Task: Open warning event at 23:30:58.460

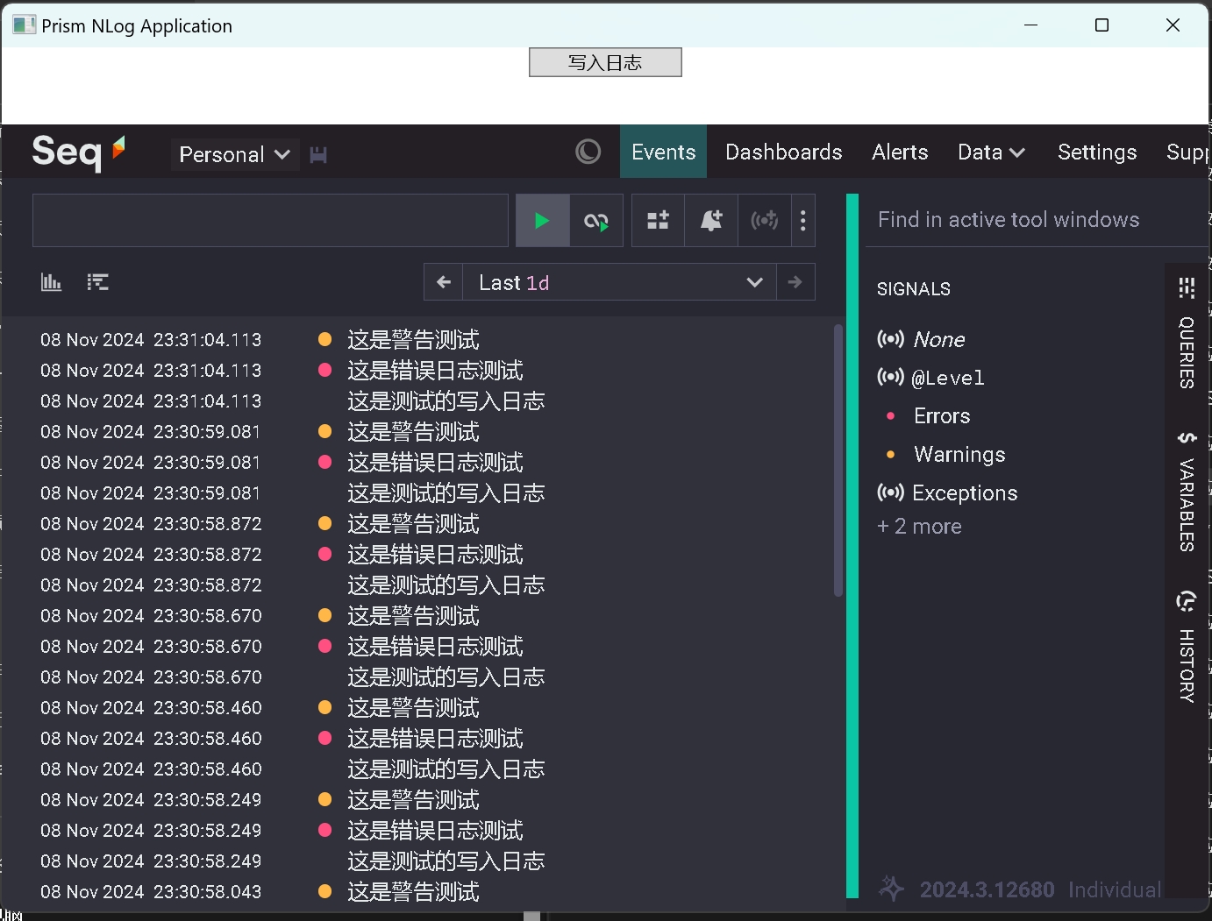Action: [414, 707]
